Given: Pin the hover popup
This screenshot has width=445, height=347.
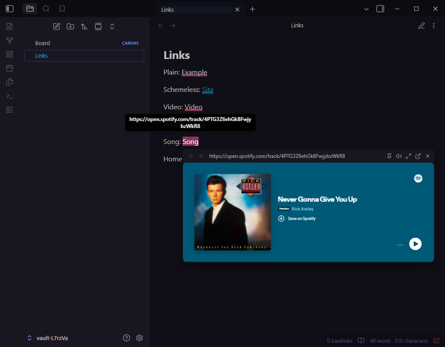Looking at the screenshot, I should coord(389,156).
